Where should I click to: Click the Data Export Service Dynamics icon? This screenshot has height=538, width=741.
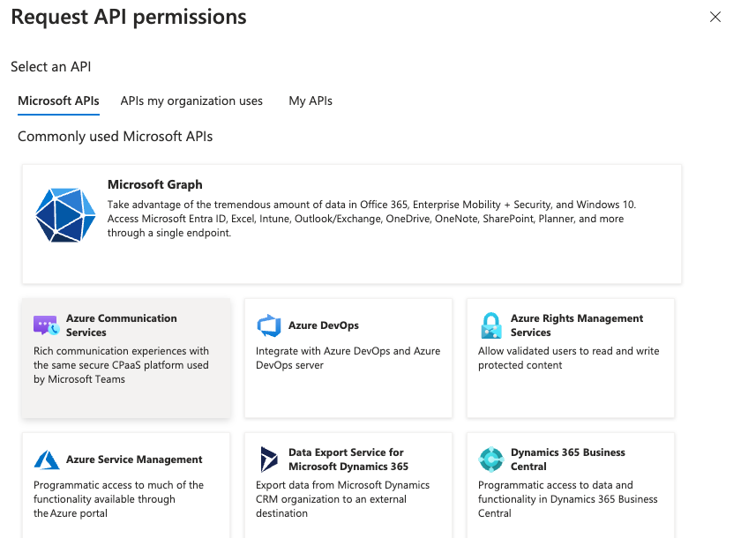click(x=269, y=460)
